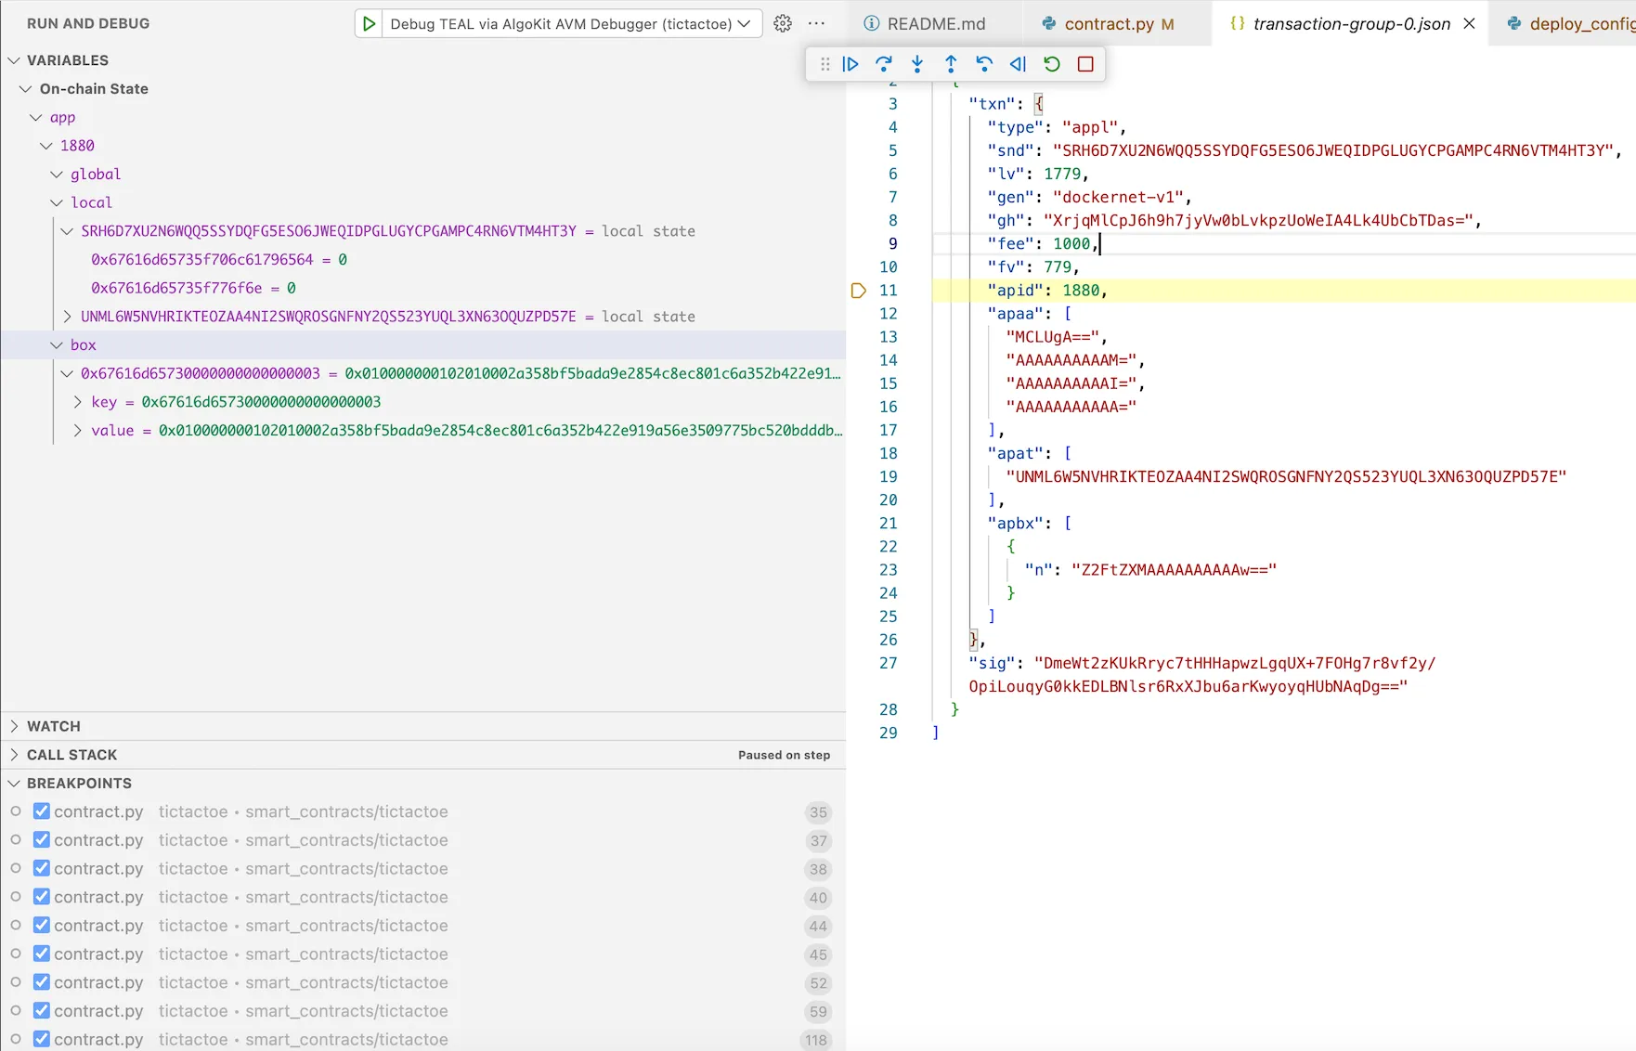Start the tictactoe debug session
The image size is (1636, 1051).
[x=369, y=23]
